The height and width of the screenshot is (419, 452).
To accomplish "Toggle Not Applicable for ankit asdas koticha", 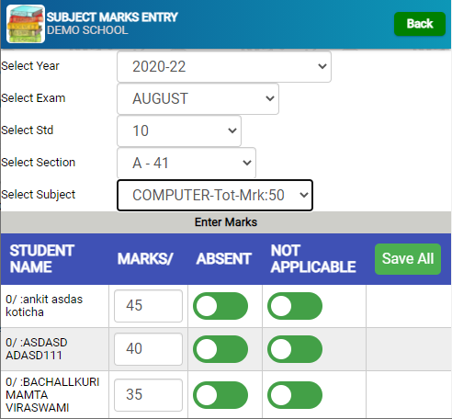I will (295, 306).
